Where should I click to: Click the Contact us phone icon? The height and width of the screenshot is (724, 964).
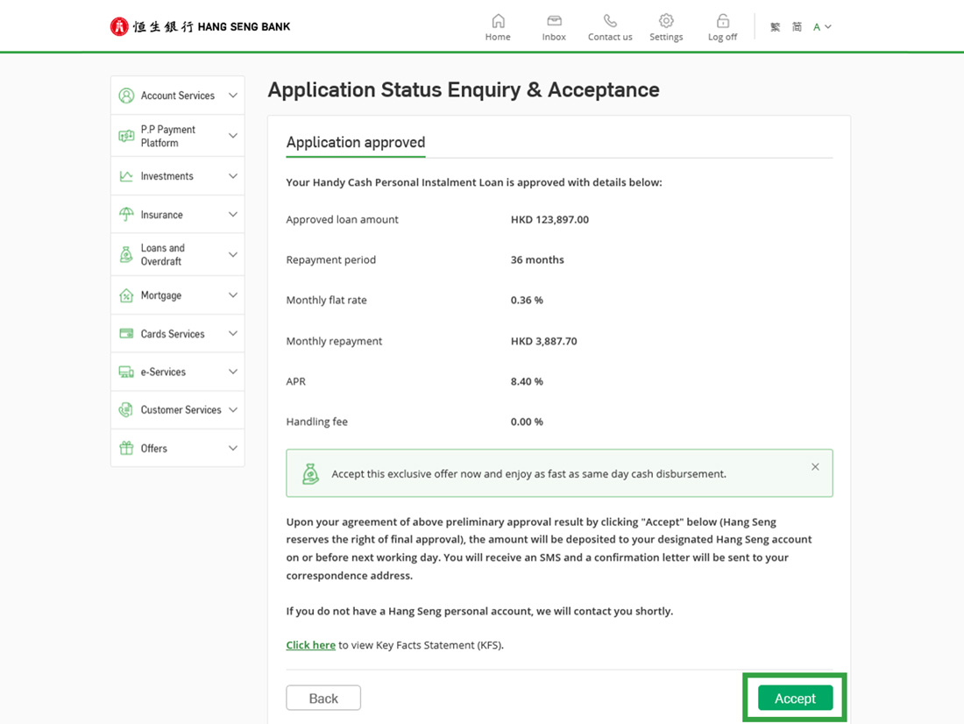(x=610, y=21)
